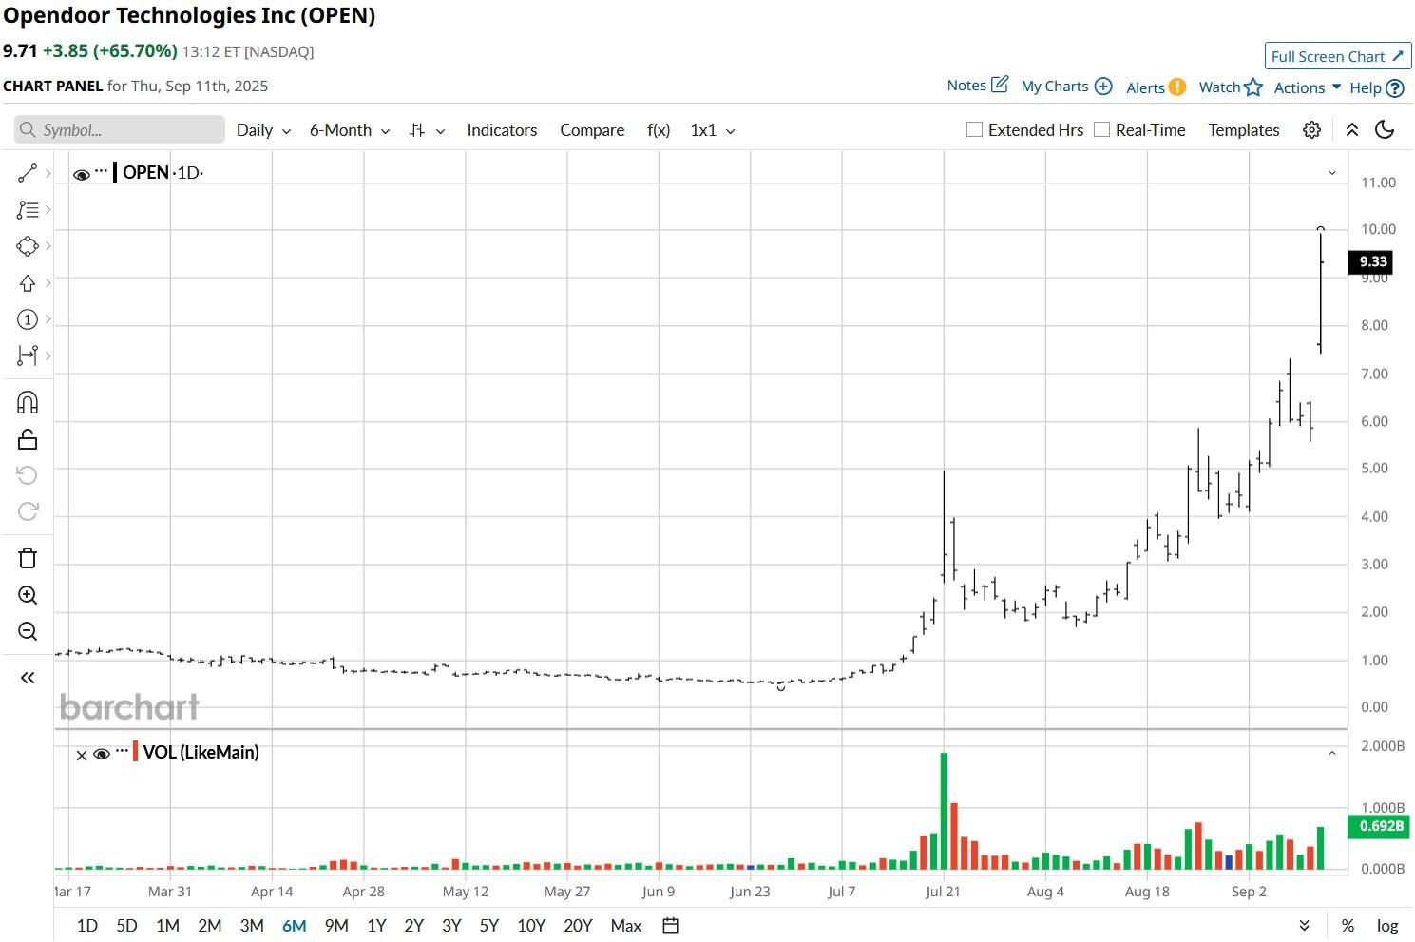Open the 6-Month period dropdown
The width and height of the screenshot is (1415, 942).
350,130
